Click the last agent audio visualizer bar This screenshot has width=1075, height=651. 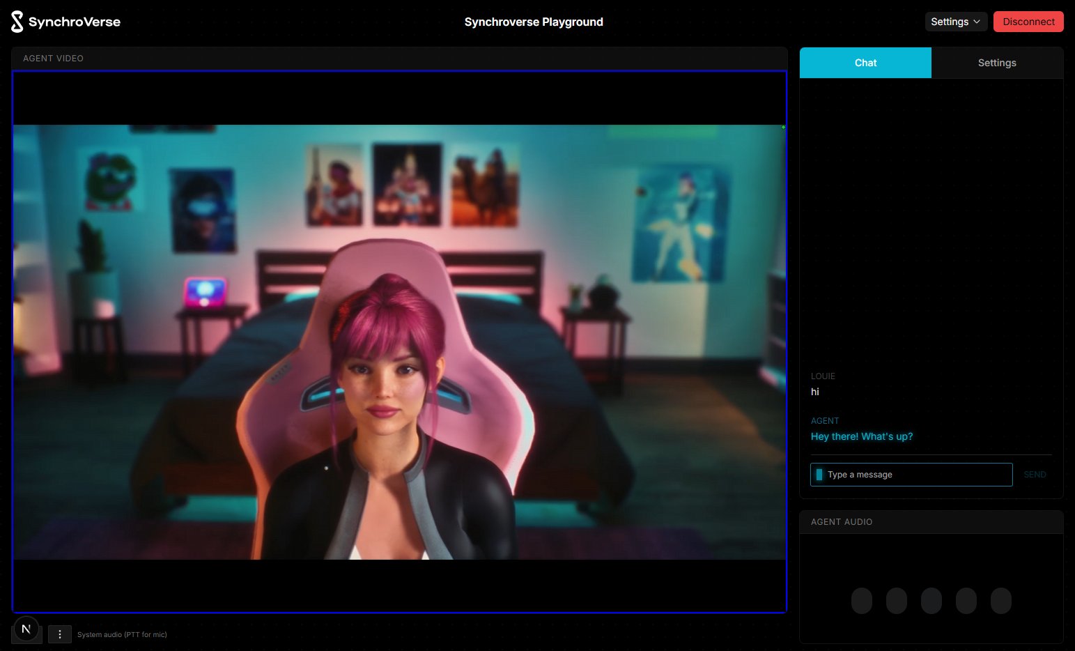(x=1000, y=600)
